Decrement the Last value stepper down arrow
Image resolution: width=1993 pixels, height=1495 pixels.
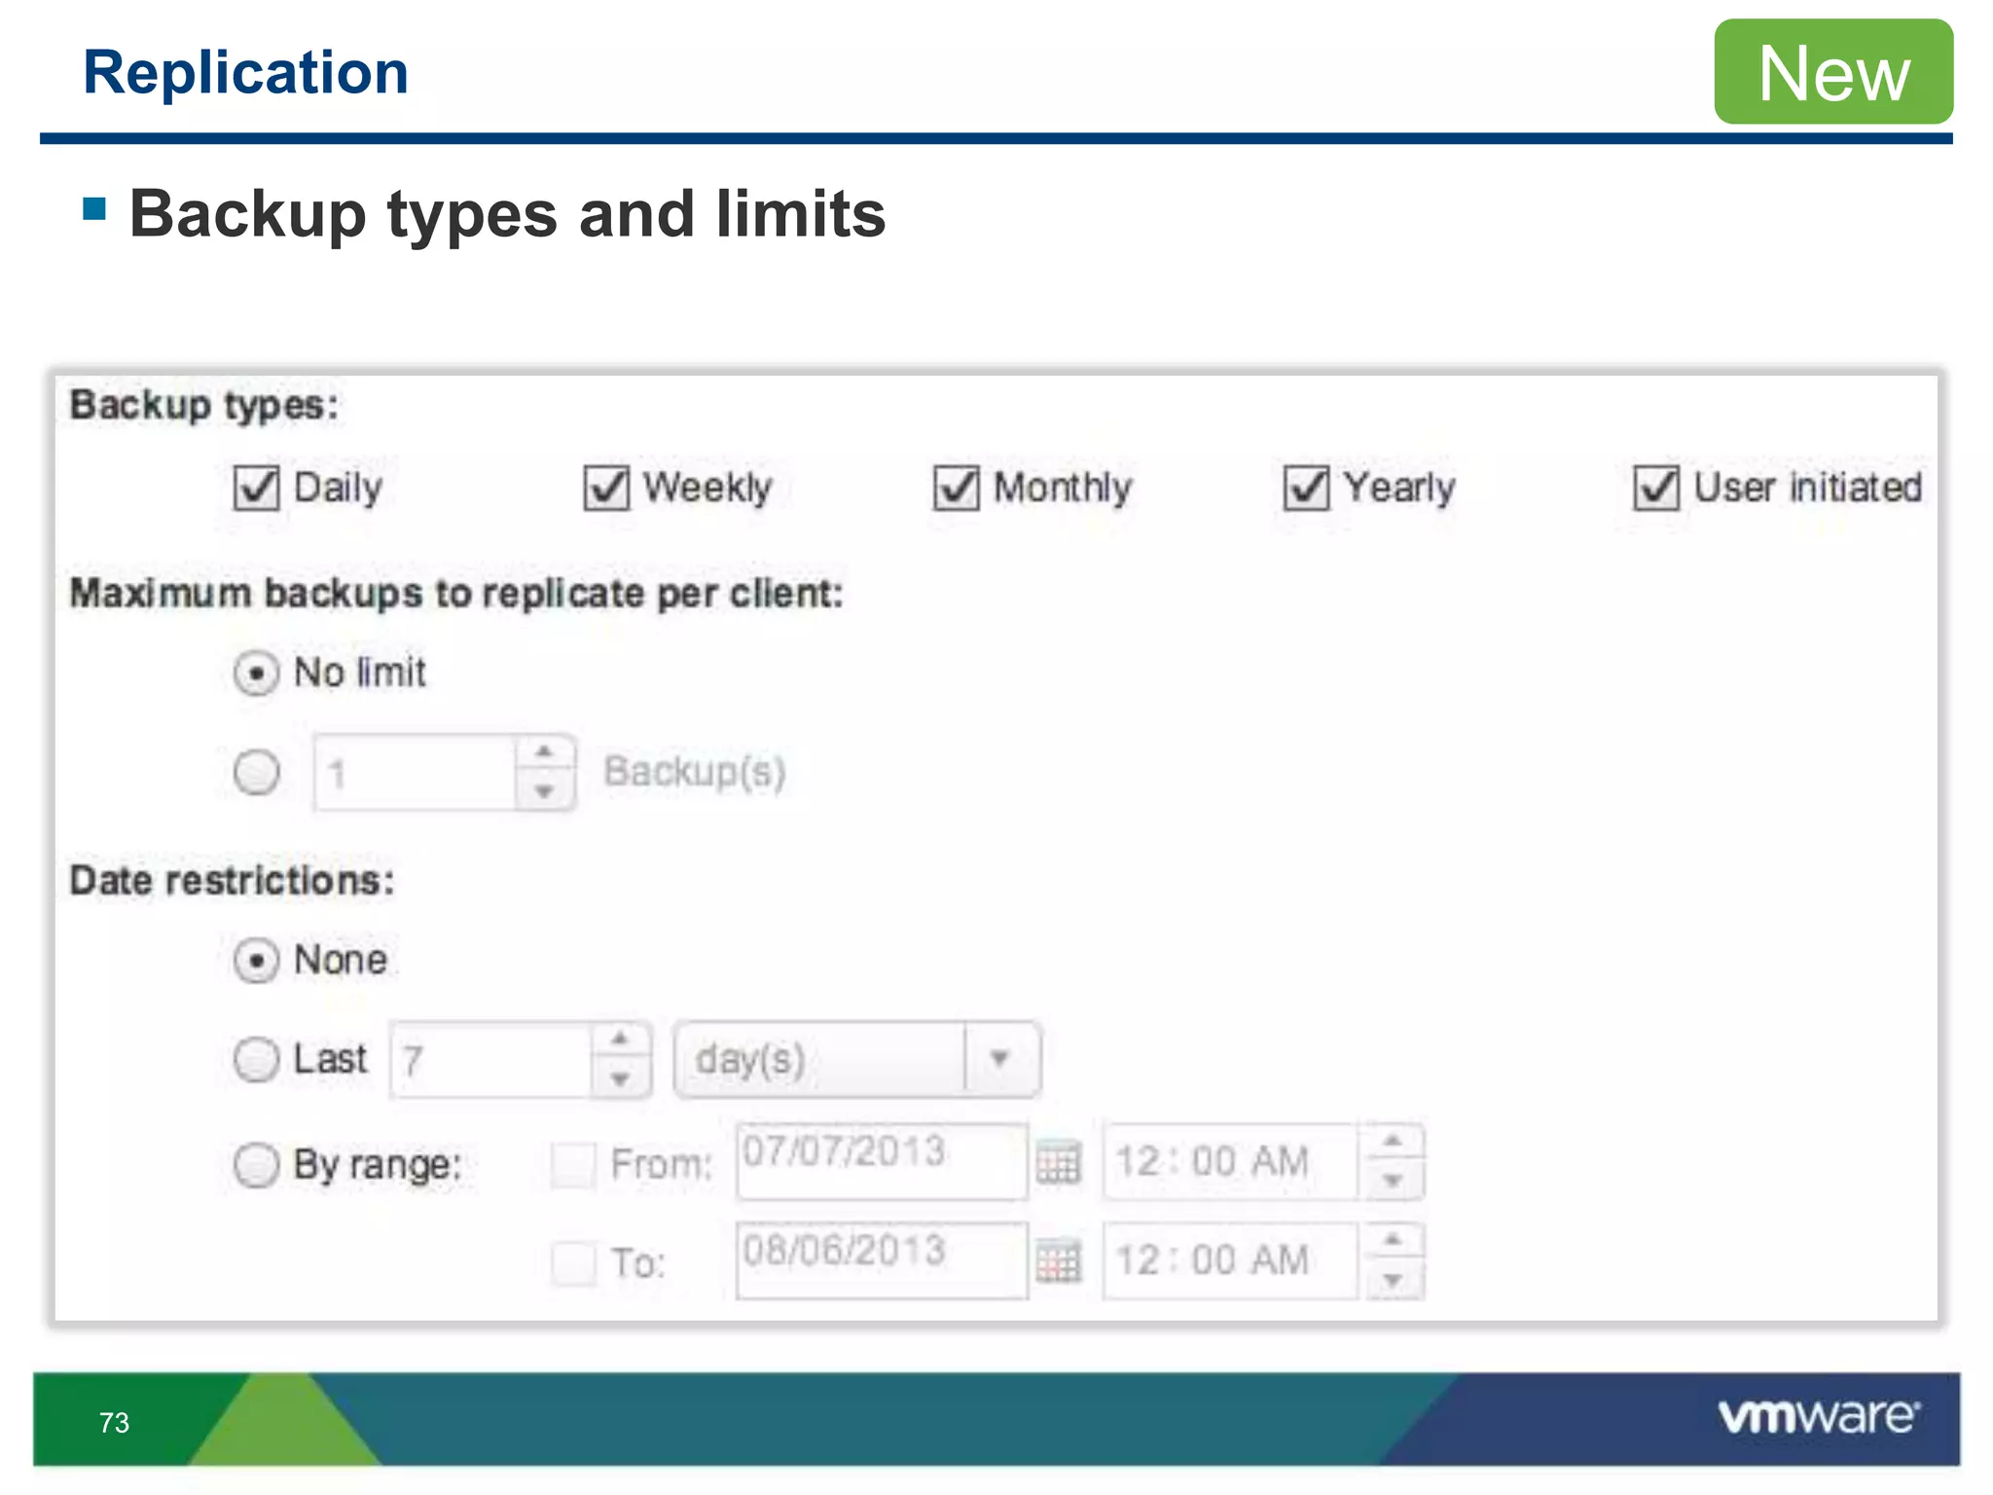(x=621, y=1078)
